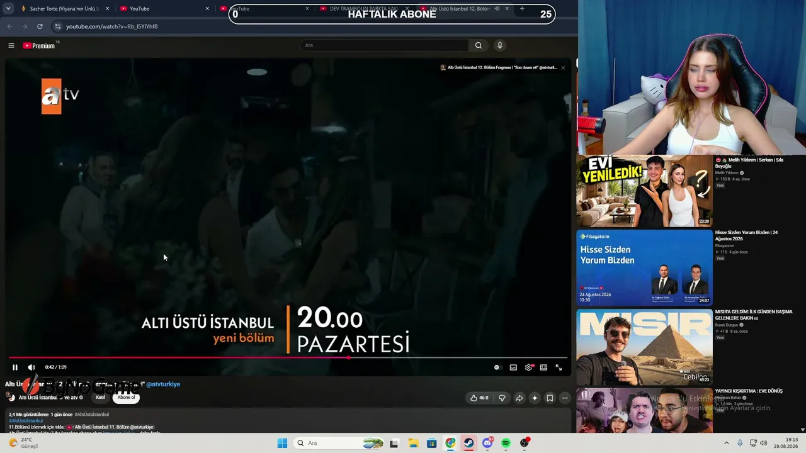Screen dimensions: 806x453
Task: Open the Windows Start menu
Action: pyautogui.click(x=282, y=443)
